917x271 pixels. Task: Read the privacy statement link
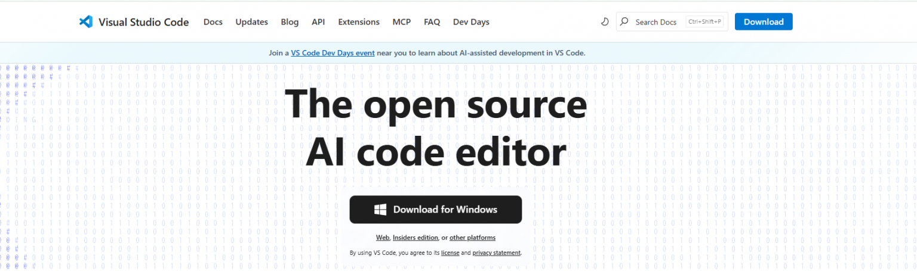point(496,253)
